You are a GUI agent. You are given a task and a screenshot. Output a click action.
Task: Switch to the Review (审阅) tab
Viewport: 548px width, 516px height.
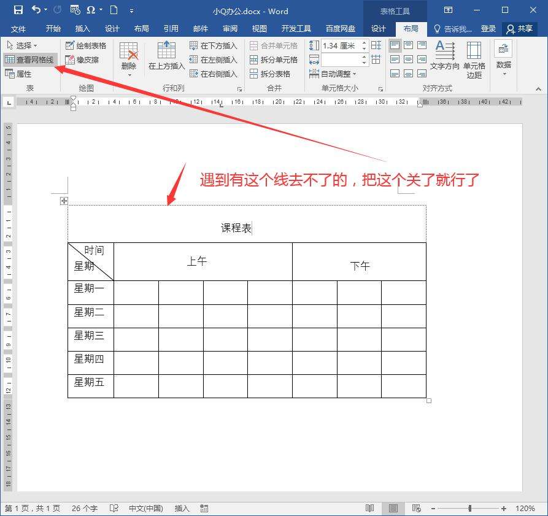click(230, 29)
